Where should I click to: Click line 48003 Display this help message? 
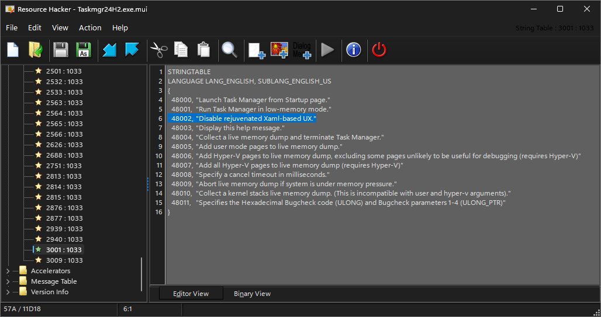pyautogui.click(x=227, y=128)
